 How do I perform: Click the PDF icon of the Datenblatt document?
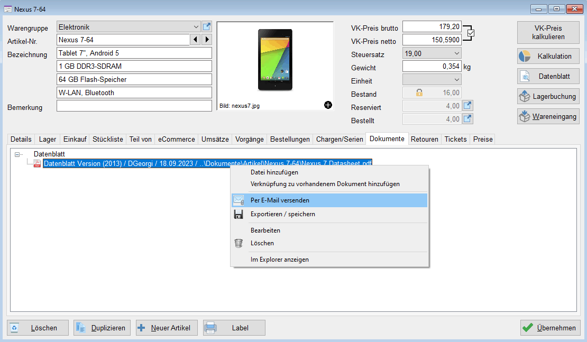point(37,163)
